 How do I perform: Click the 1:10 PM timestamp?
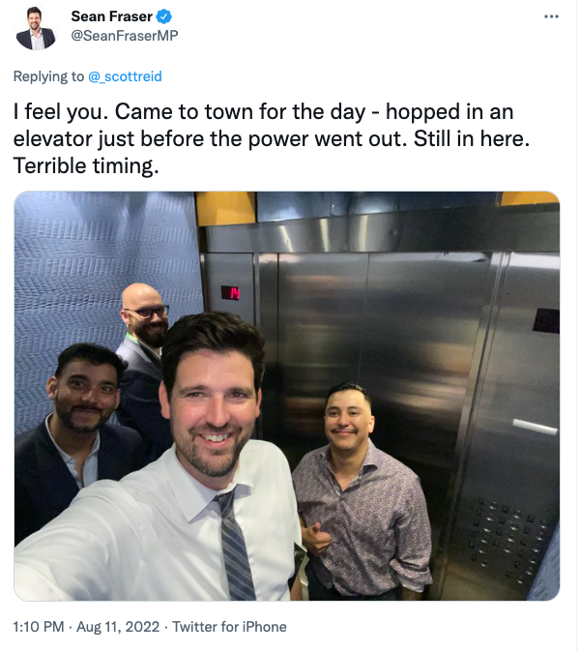[x=39, y=627]
